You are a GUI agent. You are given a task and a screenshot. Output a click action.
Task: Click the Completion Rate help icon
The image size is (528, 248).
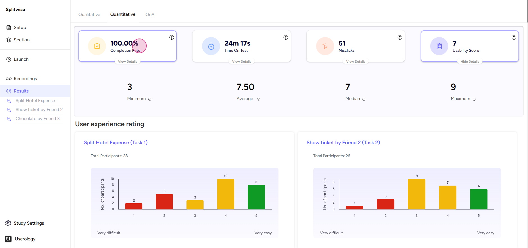[172, 37]
